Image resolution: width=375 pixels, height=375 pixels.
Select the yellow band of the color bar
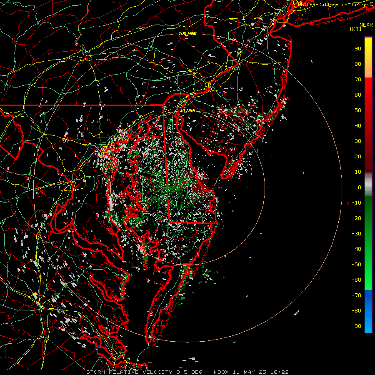pyautogui.click(x=368, y=57)
